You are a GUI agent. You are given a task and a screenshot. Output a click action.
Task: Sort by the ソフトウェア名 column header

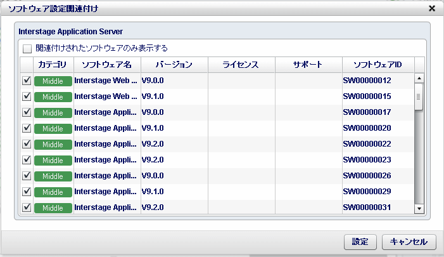tap(107, 65)
